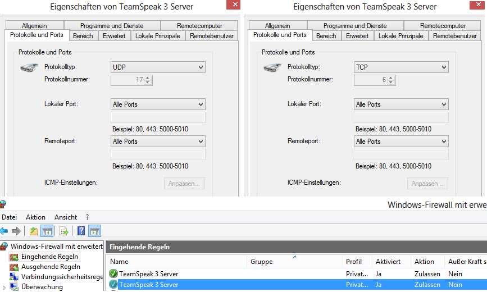Click the Verbindungssicherheitsregeln tree icon
The height and width of the screenshot is (292, 487).
point(14,277)
